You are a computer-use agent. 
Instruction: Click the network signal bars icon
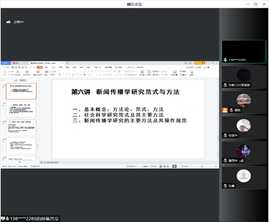tap(241, 161)
